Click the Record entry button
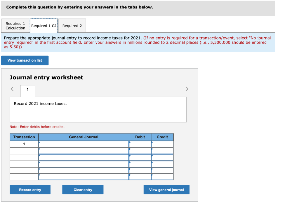Image resolution: width=299 pixels, height=204 pixels. (x=30, y=189)
